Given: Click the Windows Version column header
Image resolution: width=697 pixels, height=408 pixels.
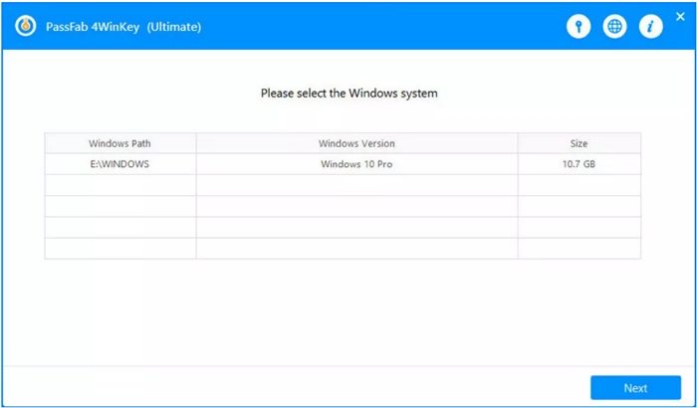Looking at the screenshot, I should click(x=356, y=143).
